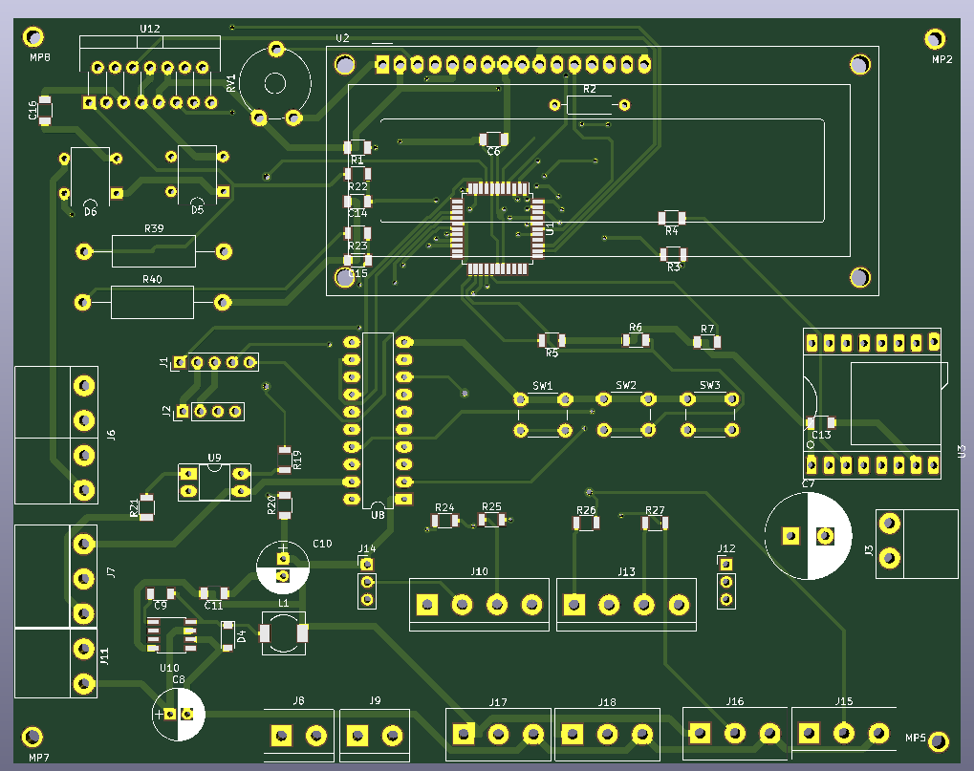Select the C10 capacitor label
This screenshot has height=771, width=974.
(x=322, y=544)
